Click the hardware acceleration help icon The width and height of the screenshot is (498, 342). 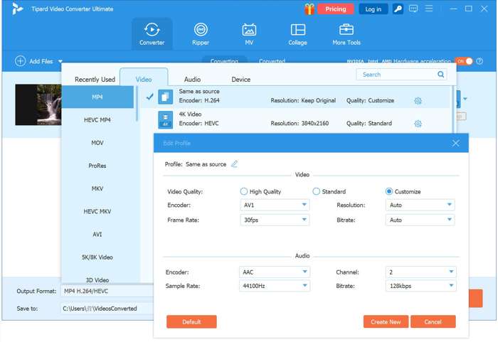(x=480, y=61)
